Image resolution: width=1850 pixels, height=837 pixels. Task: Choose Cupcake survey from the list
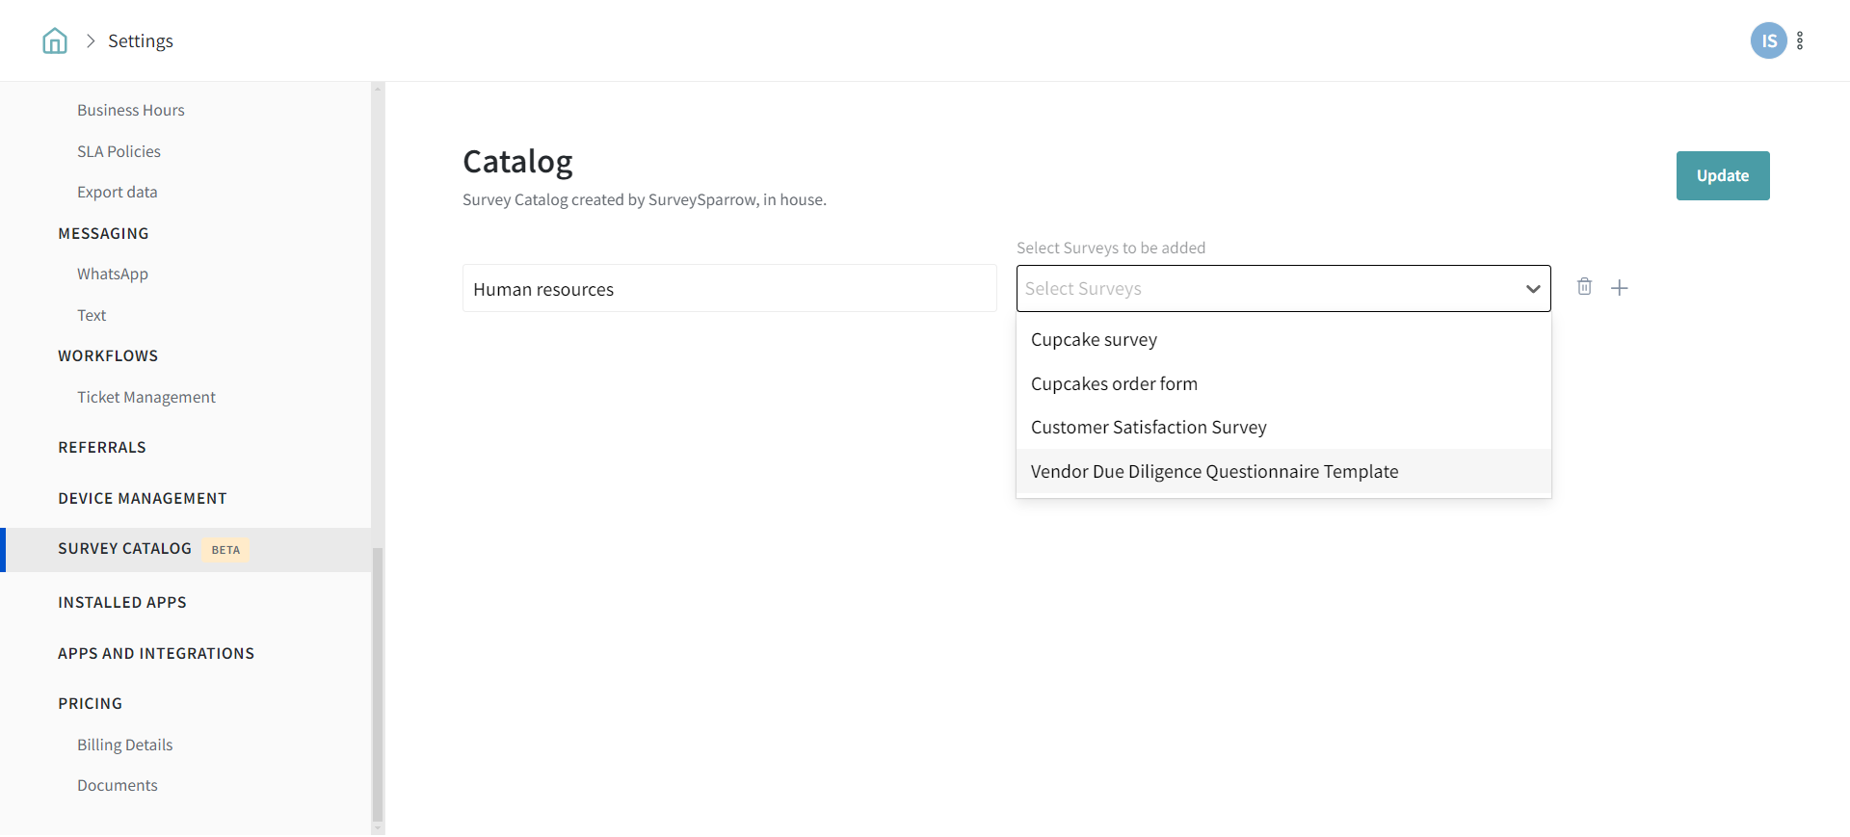pos(1094,340)
